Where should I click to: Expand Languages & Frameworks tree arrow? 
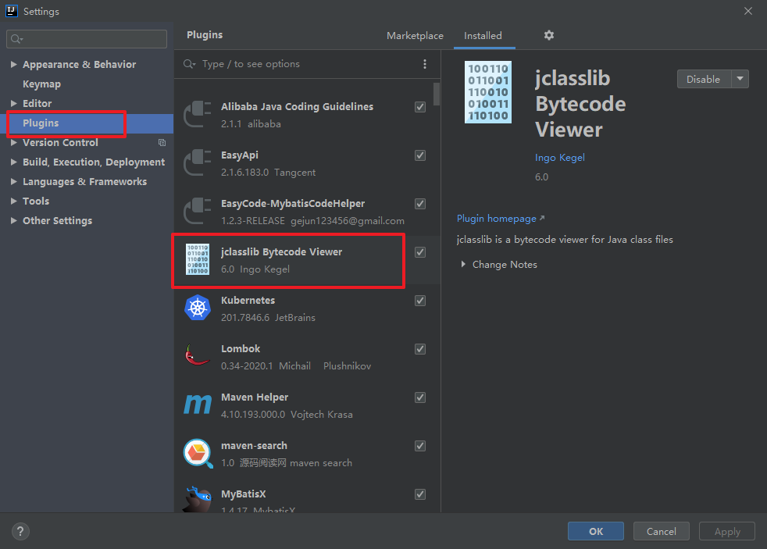(x=14, y=181)
